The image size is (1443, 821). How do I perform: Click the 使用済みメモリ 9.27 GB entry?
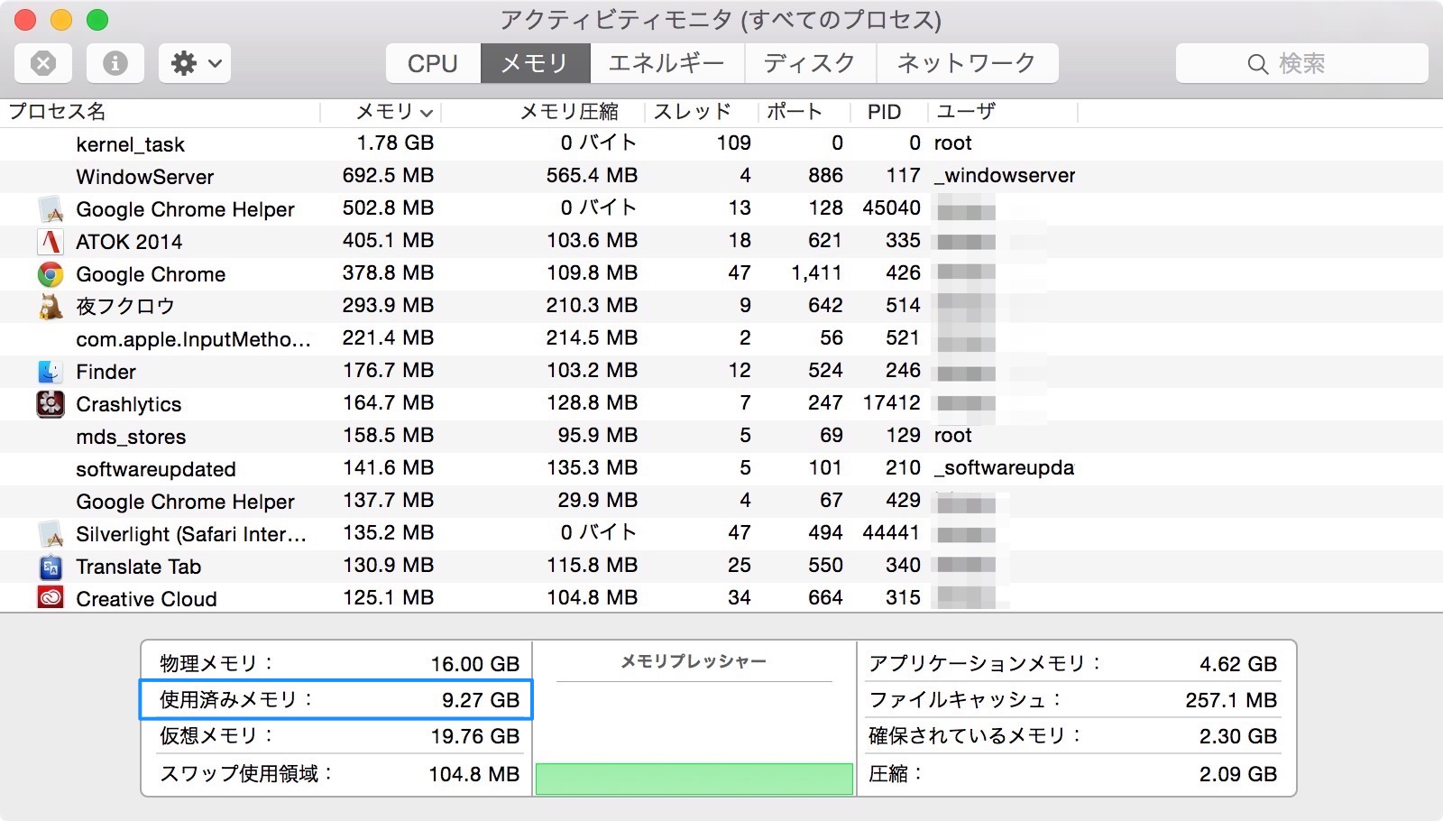336,700
